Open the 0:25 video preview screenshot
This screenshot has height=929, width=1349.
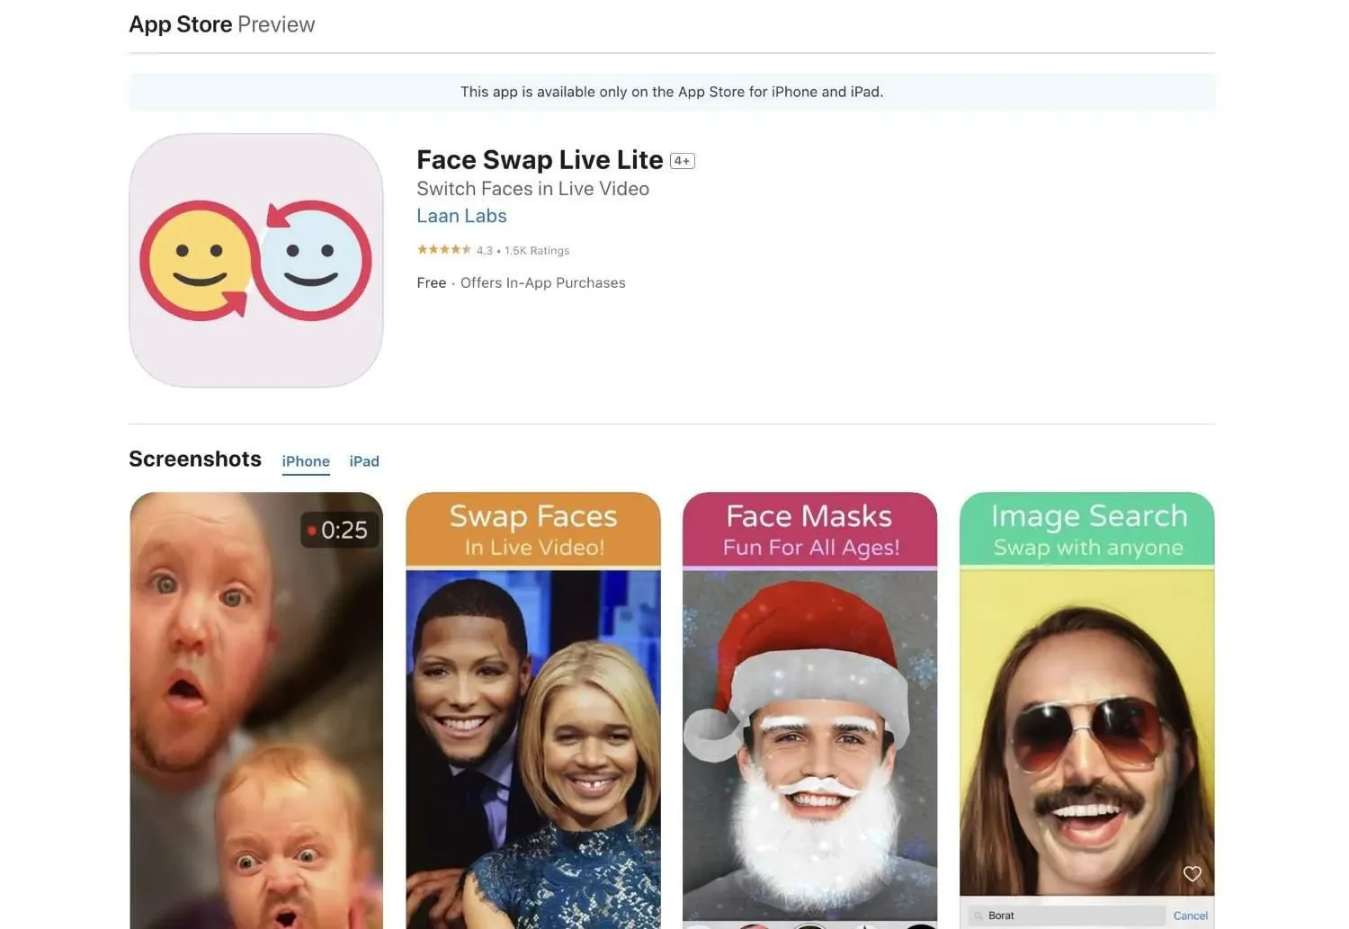pos(256,710)
